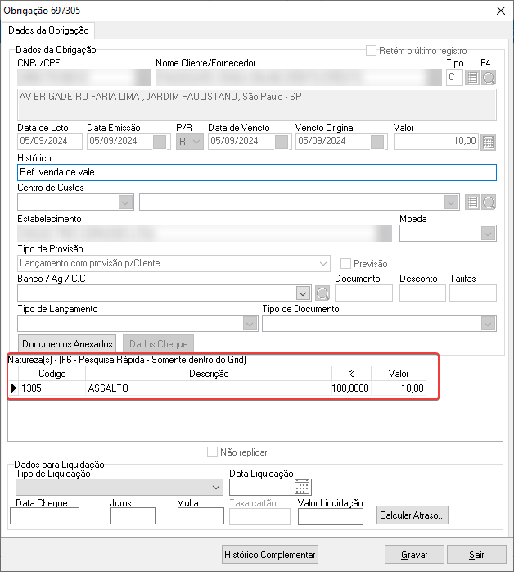Viewport: 514px width, 572px height.
Task: Click the Multa input field
Action: click(x=201, y=516)
